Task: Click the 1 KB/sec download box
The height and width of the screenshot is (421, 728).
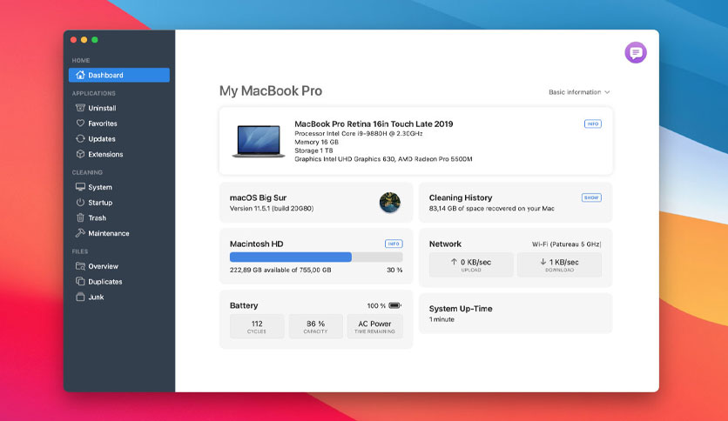Action: coord(559,264)
